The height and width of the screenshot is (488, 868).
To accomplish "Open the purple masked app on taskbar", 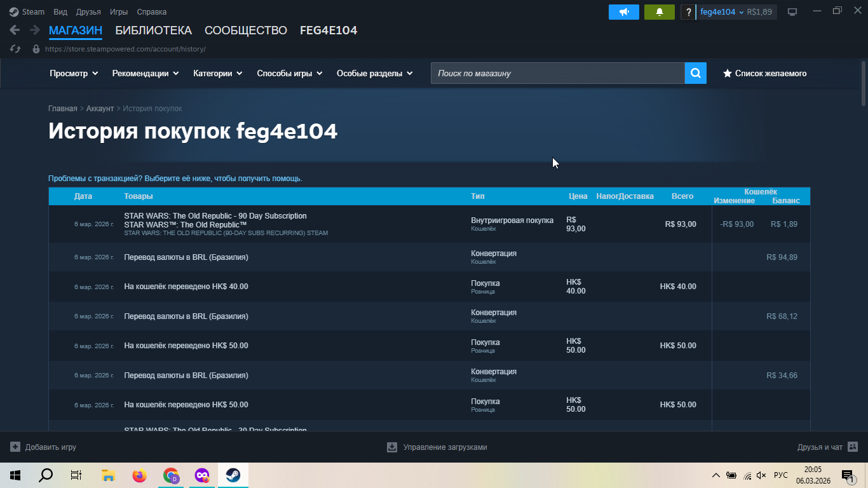I will tap(202, 475).
